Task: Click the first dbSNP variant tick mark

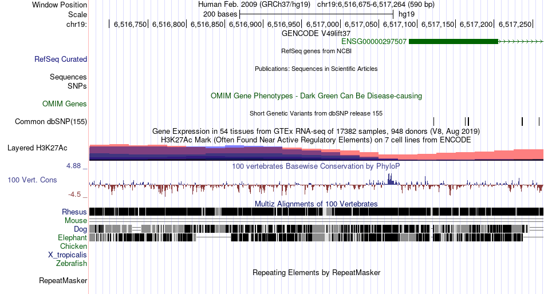Action: pos(433,121)
